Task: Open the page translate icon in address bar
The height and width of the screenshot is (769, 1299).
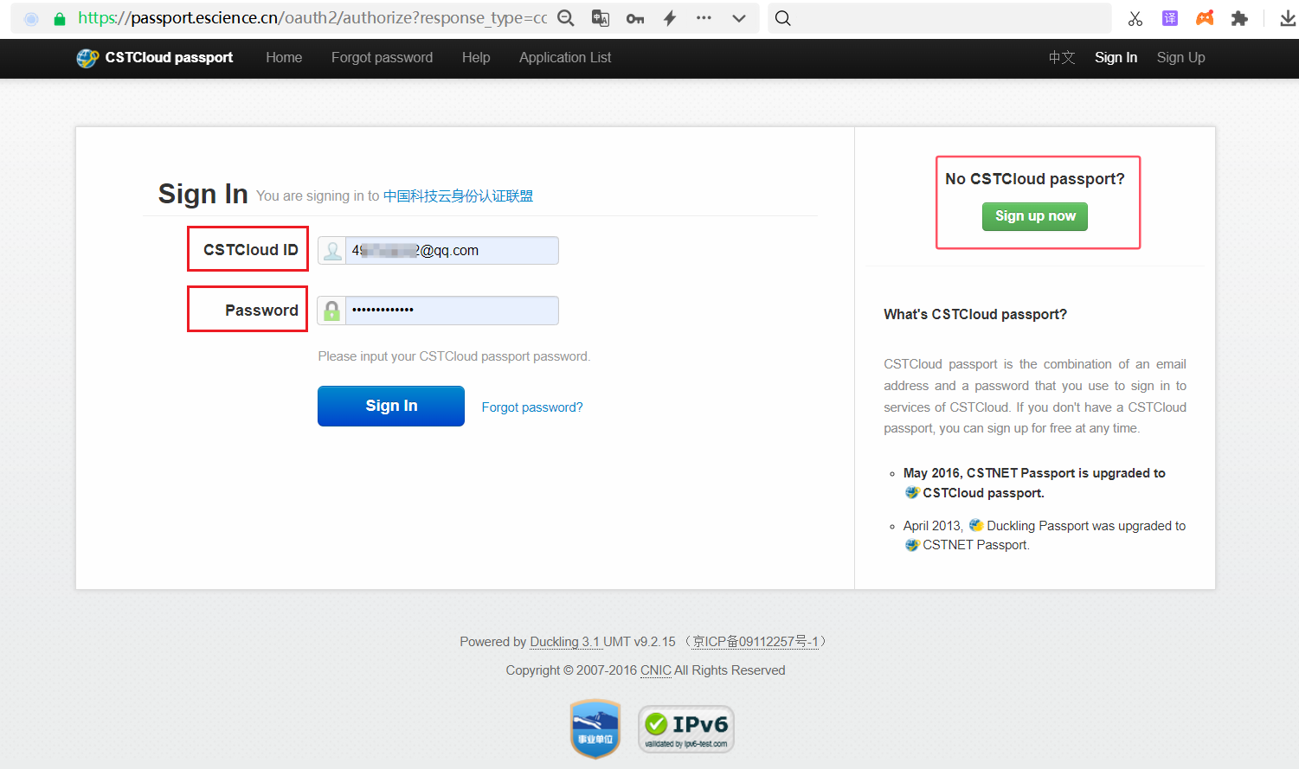Action: click(601, 18)
